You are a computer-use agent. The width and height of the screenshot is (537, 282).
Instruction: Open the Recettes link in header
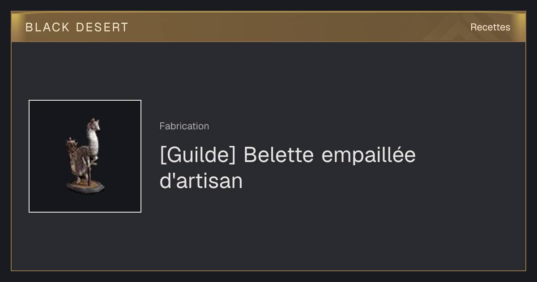(x=490, y=27)
